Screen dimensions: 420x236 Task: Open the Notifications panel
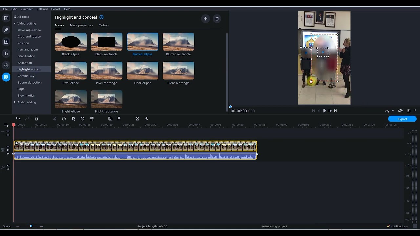coord(397,226)
